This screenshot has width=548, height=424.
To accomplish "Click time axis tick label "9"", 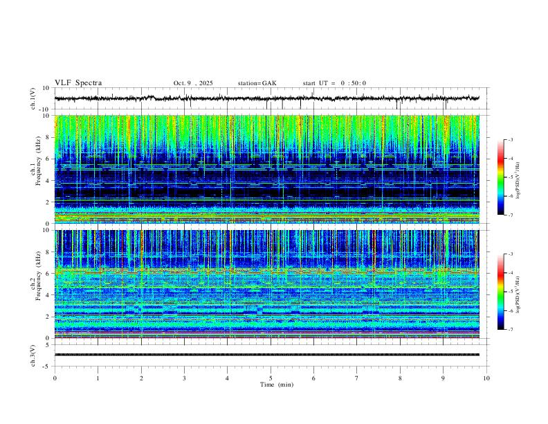I will coord(443,378).
